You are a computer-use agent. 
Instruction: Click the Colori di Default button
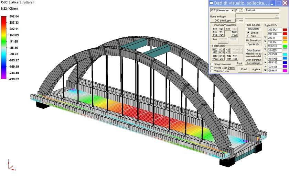(253, 59)
